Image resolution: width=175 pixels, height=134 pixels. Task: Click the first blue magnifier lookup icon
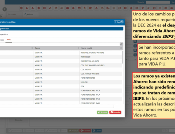coord(135,41)
